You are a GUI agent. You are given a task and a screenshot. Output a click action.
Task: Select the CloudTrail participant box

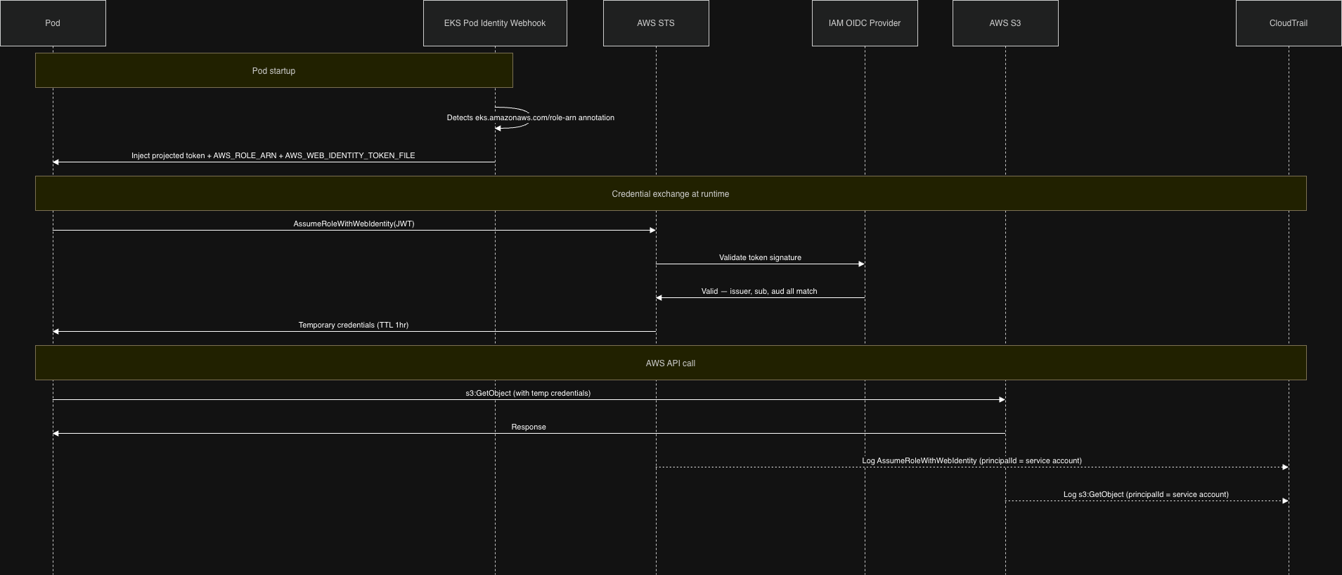click(x=1289, y=23)
